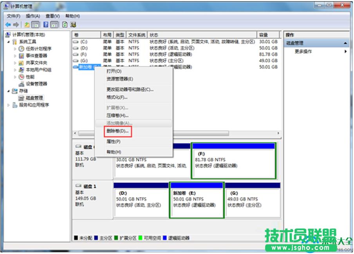Toggle the show/hide action pane icon
Viewport: 354px width, 254px height.
[54, 25]
